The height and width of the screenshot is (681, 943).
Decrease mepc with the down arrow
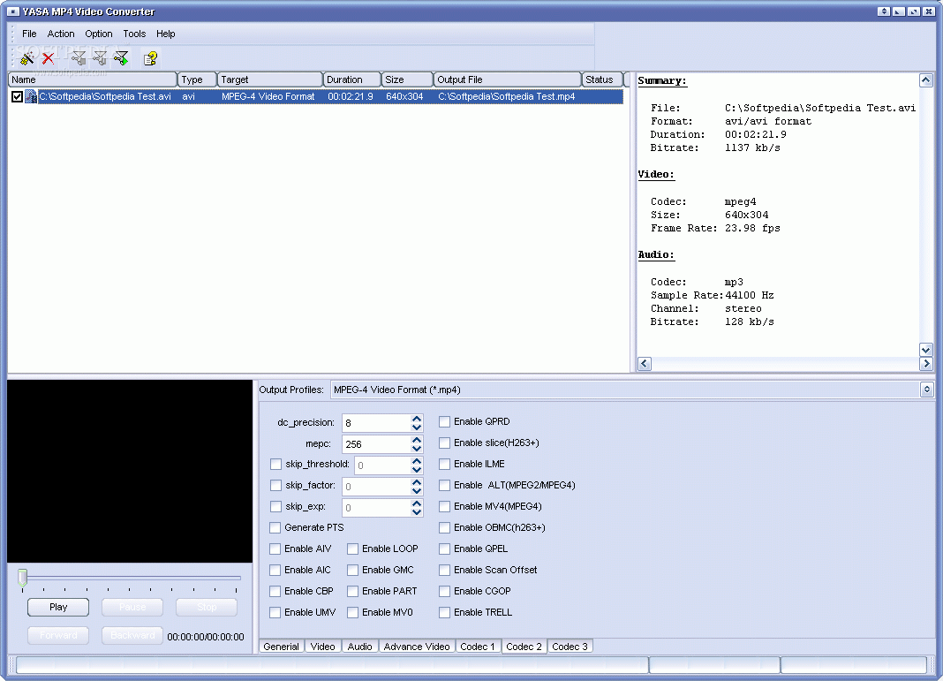417,449
